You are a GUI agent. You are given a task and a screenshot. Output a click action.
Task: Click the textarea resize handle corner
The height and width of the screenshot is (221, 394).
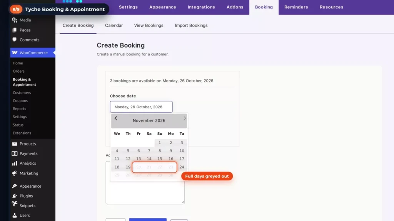coord(183,202)
